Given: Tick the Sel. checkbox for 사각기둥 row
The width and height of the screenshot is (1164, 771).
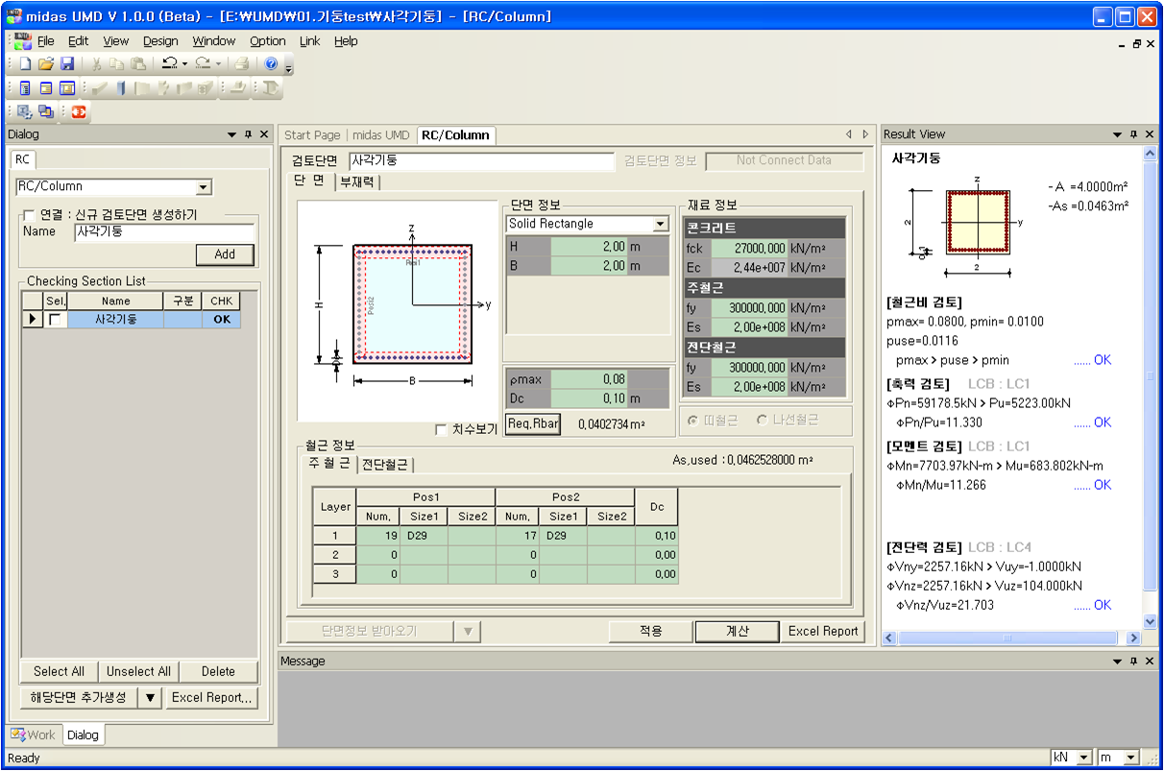Looking at the screenshot, I should [x=56, y=320].
